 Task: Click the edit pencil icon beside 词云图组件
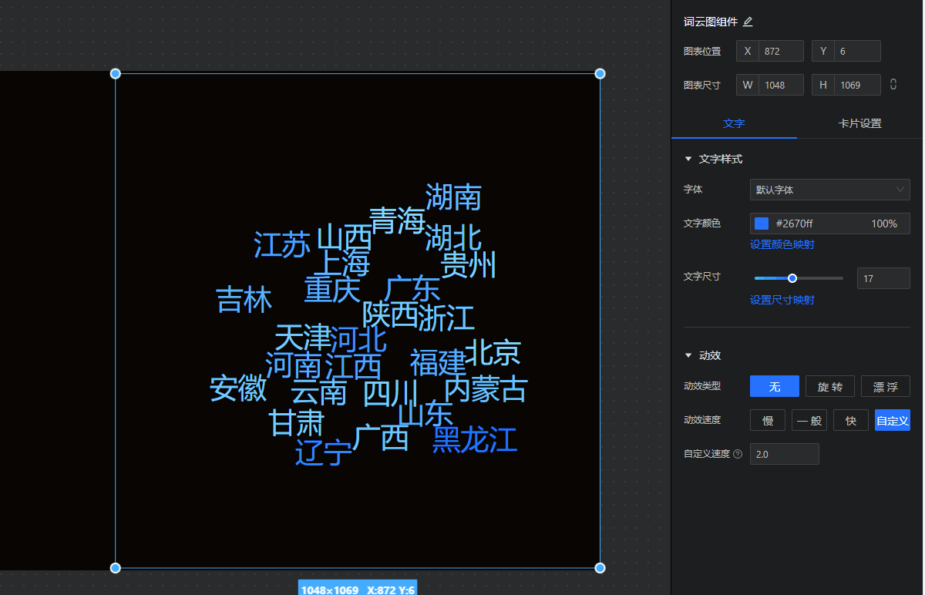coord(748,22)
